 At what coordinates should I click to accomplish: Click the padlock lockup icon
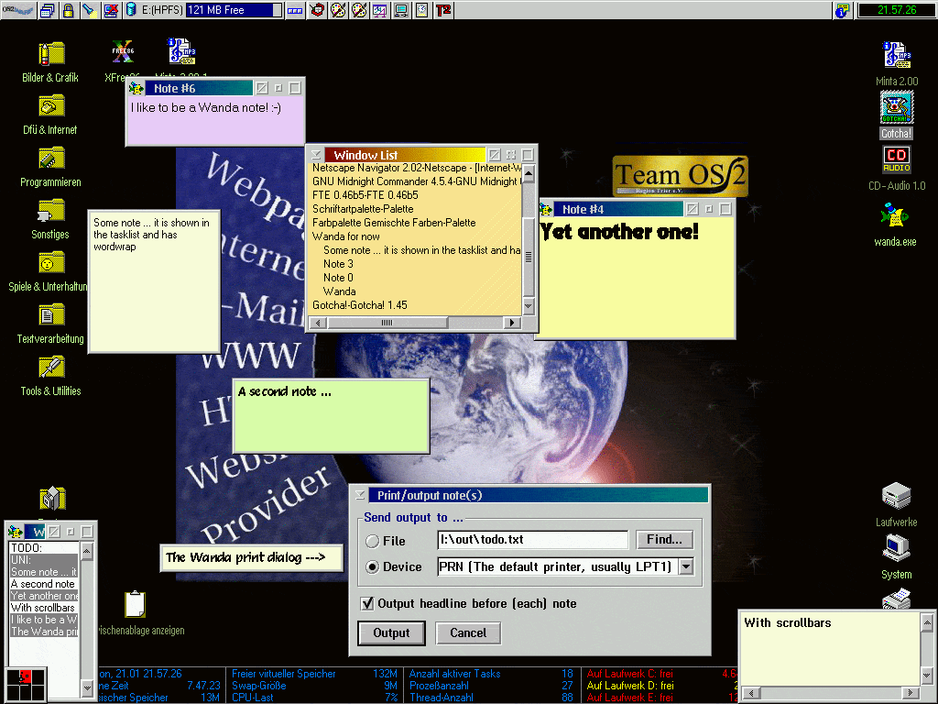68,10
